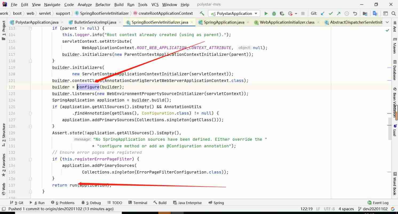The height and width of the screenshot is (214, 398).
Task: Open the Web tool window
Action: [x=4, y=189]
